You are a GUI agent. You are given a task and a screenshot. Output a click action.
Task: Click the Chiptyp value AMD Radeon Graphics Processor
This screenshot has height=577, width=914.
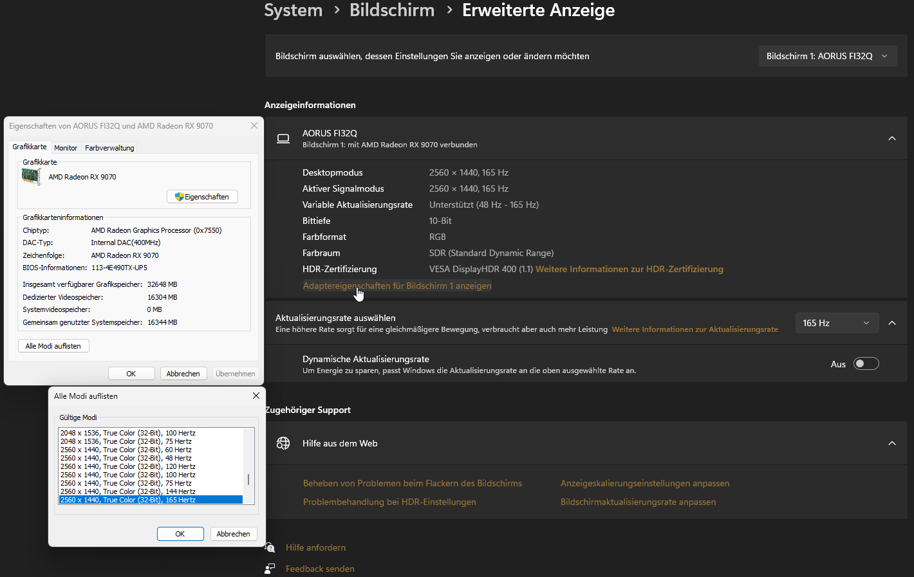[156, 230]
